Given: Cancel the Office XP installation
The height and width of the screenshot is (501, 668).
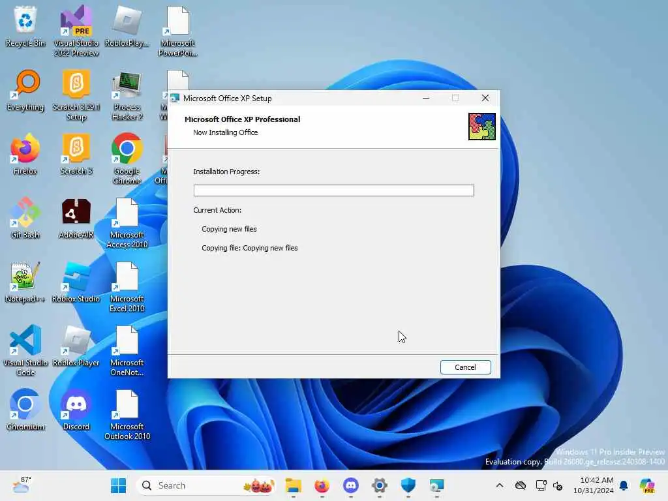Looking at the screenshot, I should click(x=465, y=367).
